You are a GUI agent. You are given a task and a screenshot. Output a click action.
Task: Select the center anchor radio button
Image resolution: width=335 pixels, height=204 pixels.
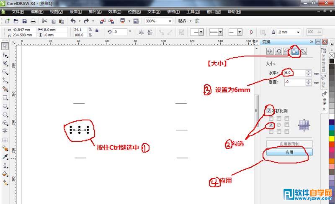pyautogui.click(x=278, y=125)
